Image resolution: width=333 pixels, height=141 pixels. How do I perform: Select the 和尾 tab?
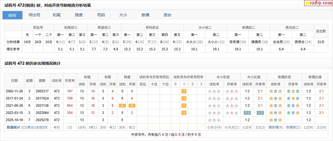click(57, 15)
